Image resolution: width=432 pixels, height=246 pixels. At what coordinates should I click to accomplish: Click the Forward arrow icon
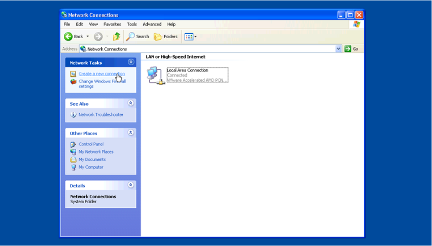(x=98, y=36)
